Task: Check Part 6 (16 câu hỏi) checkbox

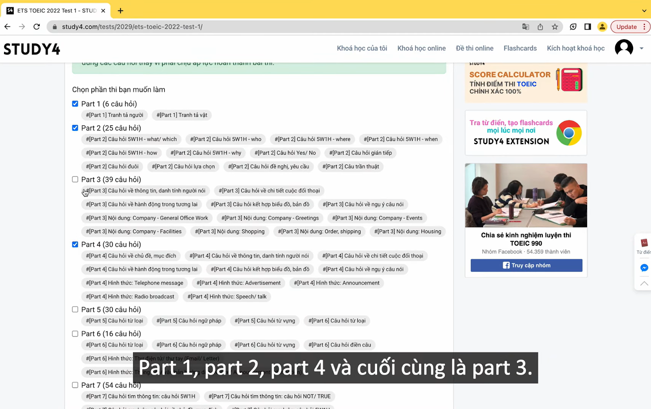Action: pyautogui.click(x=75, y=334)
